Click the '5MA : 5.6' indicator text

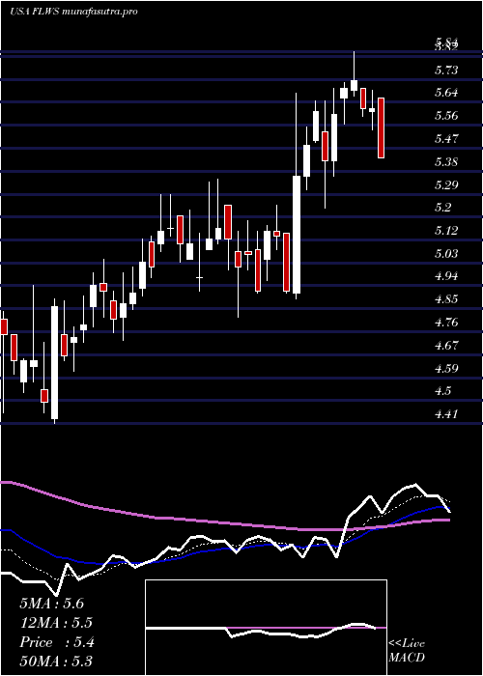[52, 604]
